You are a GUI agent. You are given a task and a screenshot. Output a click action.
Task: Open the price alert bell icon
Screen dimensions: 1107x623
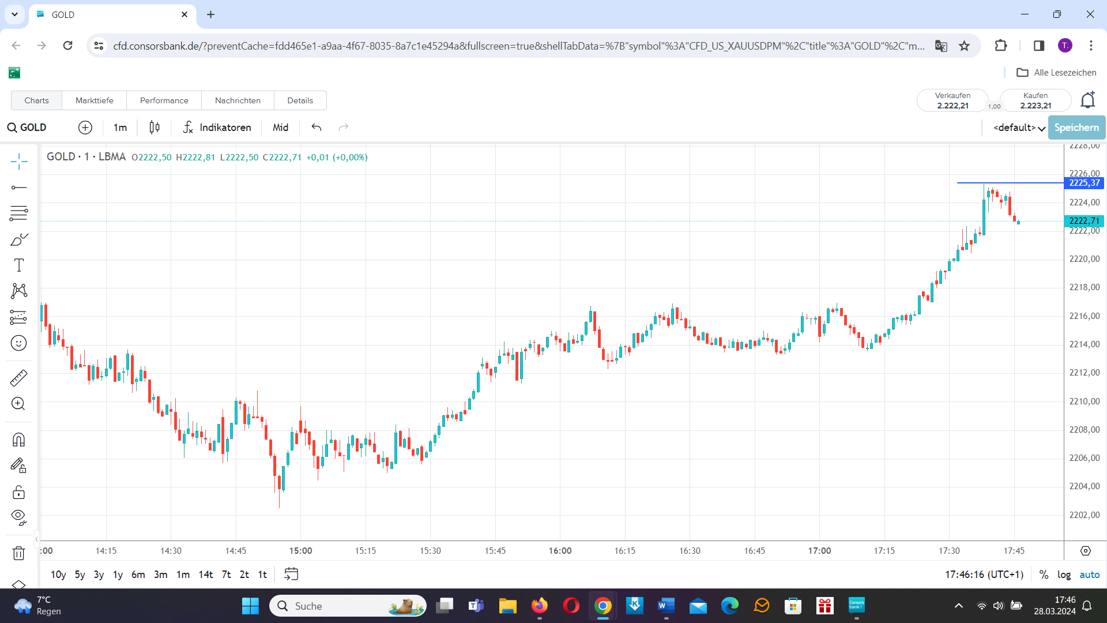point(1087,100)
